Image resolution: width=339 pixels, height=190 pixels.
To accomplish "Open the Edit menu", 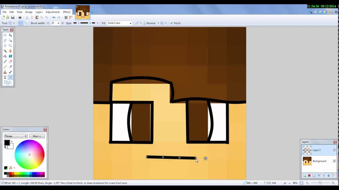I will tap(12, 12).
